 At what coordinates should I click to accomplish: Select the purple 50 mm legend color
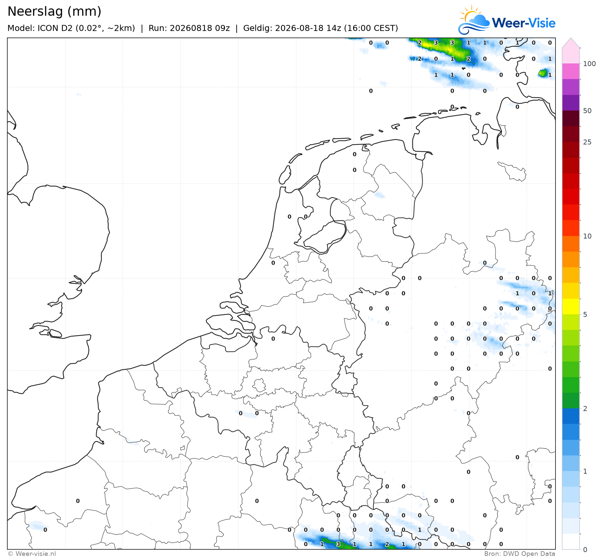click(x=571, y=103)
